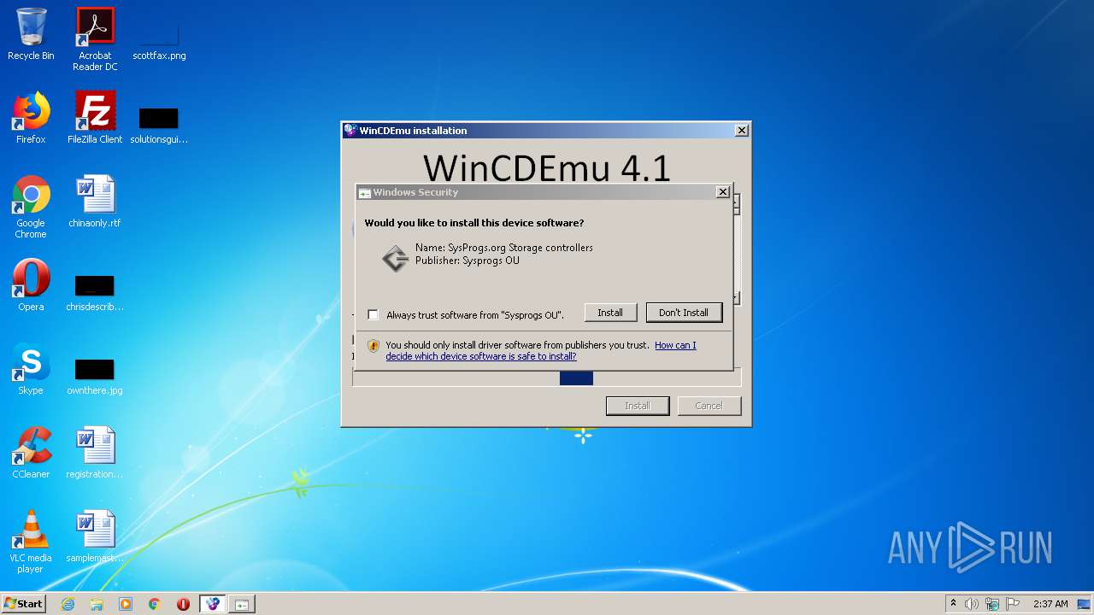Close the Windows Security dialog

point(723,192)
